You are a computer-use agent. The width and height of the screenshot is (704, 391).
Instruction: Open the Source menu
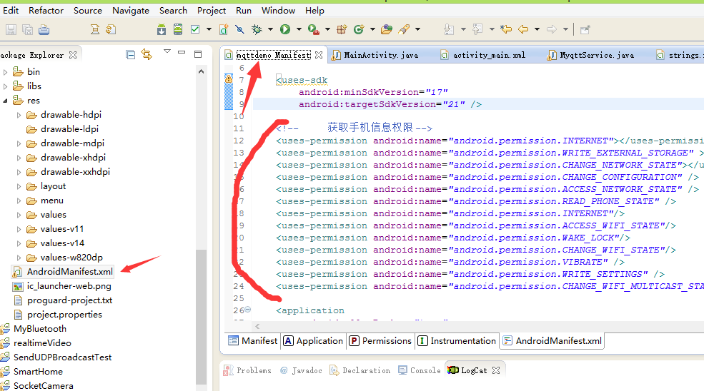coord(87,10)
